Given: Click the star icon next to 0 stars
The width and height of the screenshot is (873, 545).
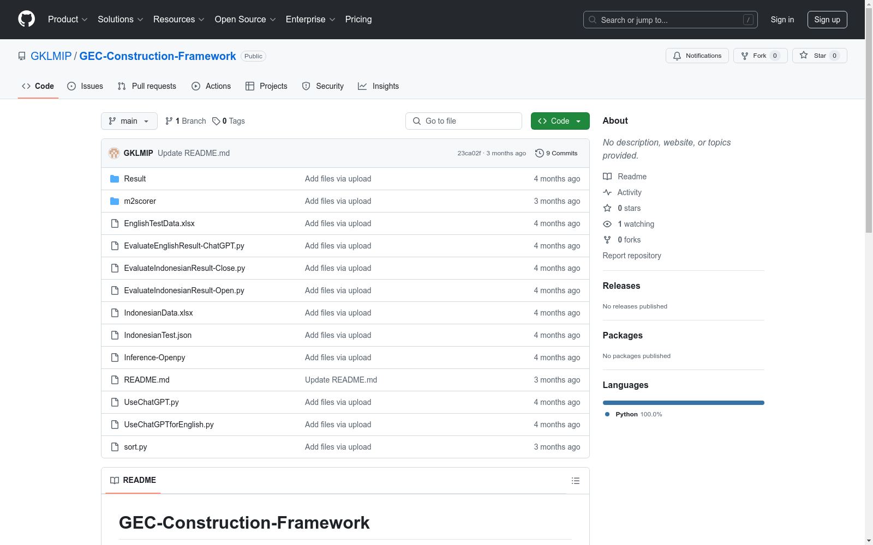Looking at the screenshot, I should pyautogui.click(x=607, y=208).
